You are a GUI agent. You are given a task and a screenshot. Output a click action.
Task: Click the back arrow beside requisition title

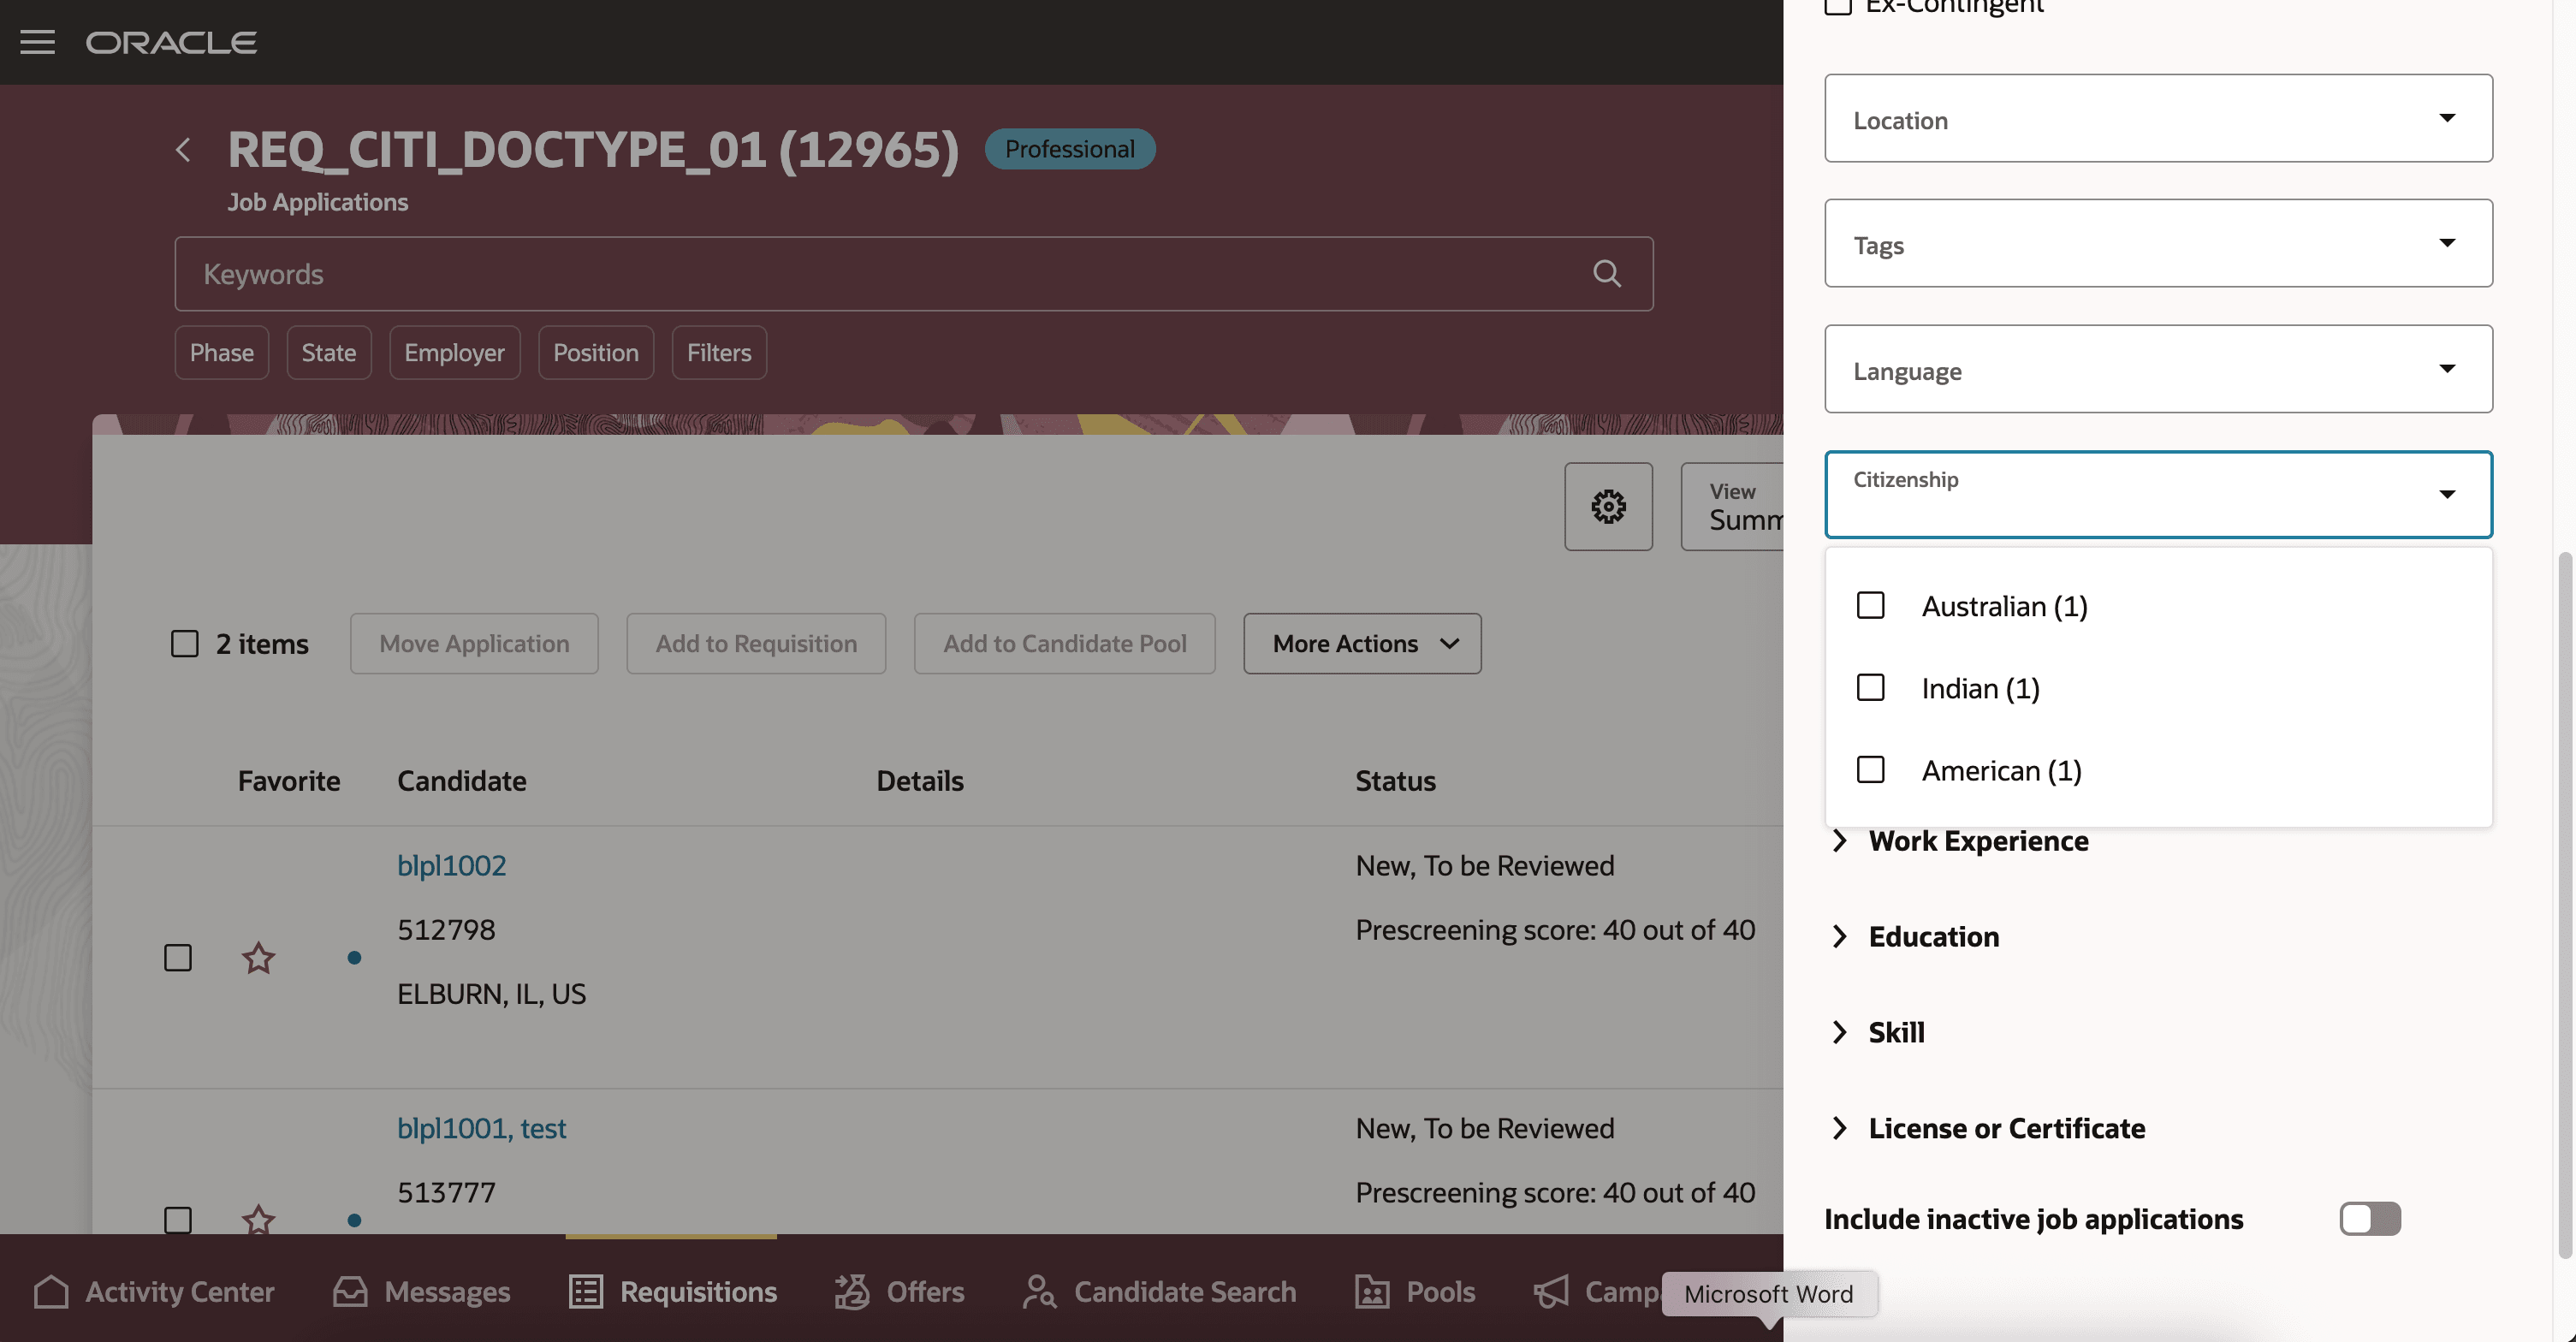tap(183, 150)
